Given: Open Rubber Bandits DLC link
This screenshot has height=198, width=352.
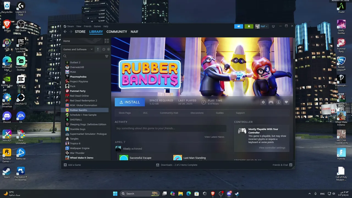Looking at the screenshot, I should (x=145, y=113).
